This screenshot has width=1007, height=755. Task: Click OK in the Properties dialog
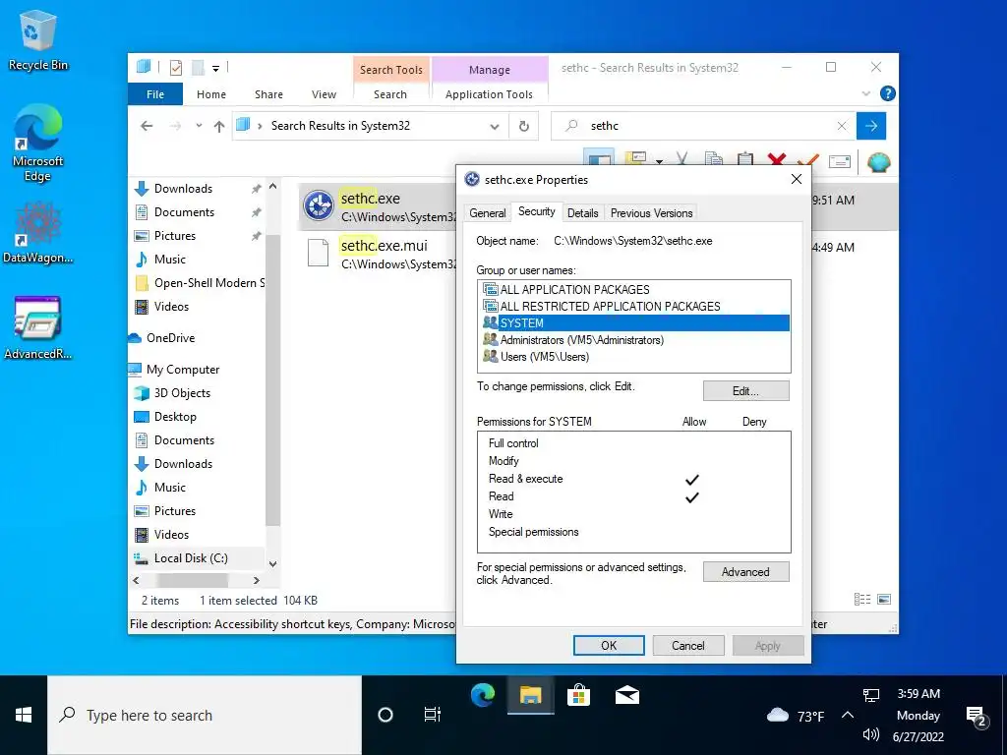(609, 645)
